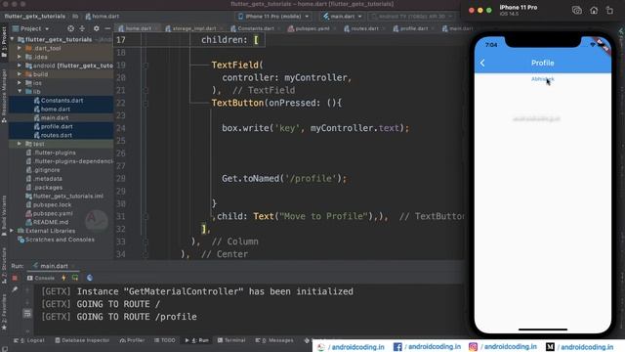625x352 pixels.
Task: Click the Flutter Hot Restart green icon
Action: tap(75, 278)
